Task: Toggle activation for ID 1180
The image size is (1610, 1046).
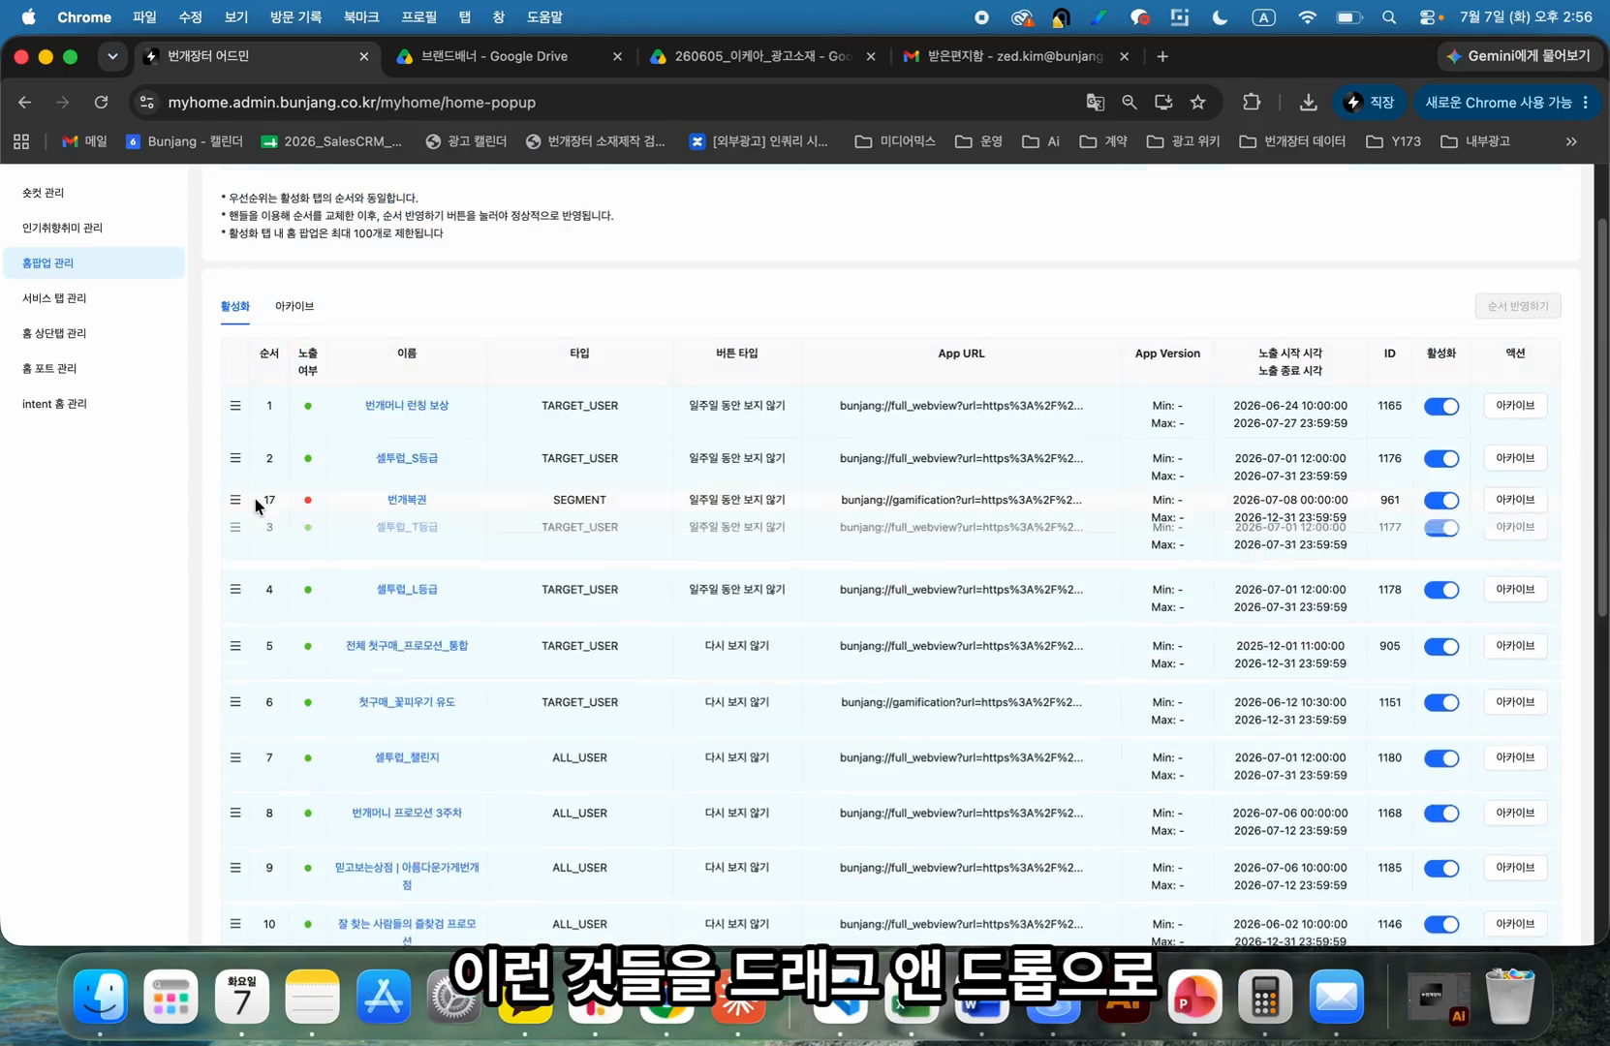Action: click(1441, 758)
